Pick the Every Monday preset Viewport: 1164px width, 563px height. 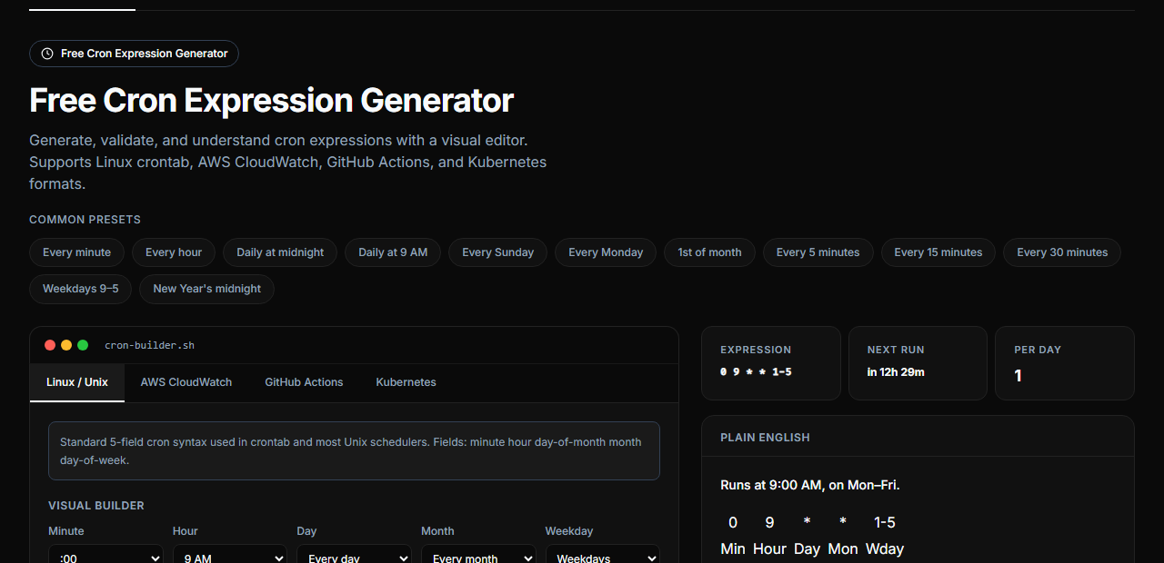pyautogui.click(x=606, y=252)
